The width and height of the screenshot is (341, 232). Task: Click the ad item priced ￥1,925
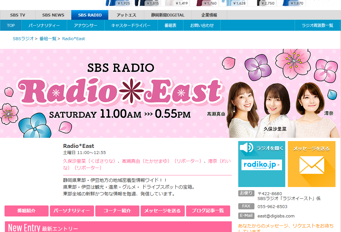(118, 3)
